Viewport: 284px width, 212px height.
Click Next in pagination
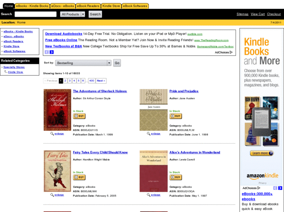pos(101,81)
